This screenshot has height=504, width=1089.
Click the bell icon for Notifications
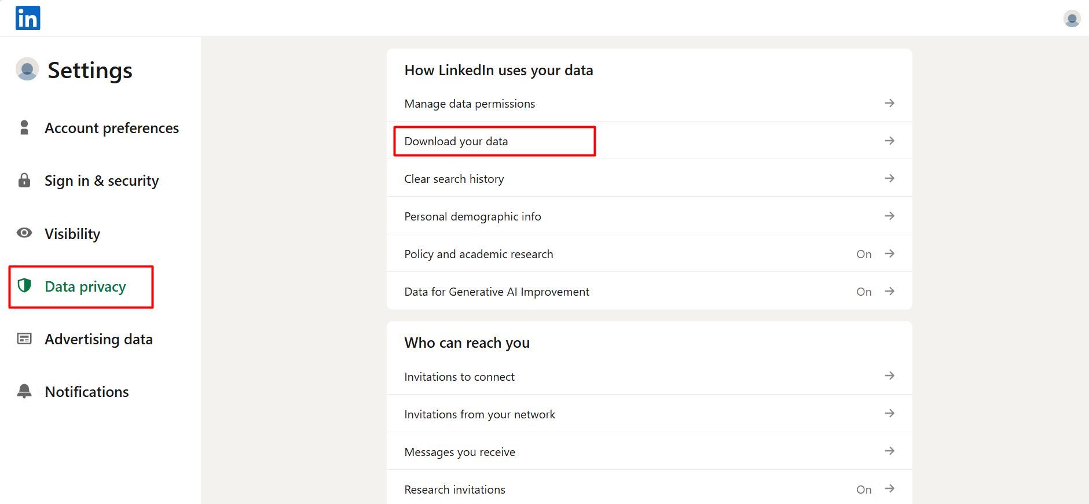point(24,391)
